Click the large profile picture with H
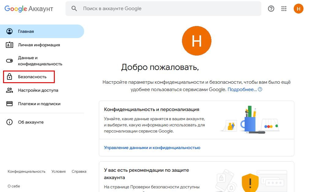 point(196,41)
